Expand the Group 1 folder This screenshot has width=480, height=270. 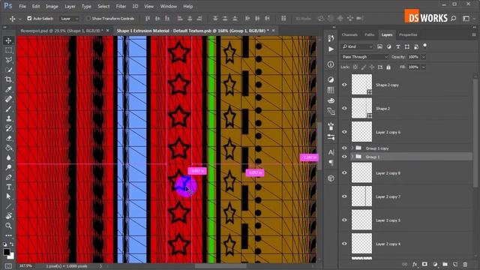pos(352,157)
